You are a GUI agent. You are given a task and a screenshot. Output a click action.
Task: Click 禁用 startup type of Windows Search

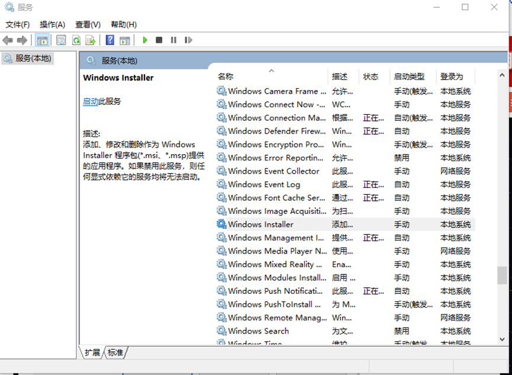click(x=402, y=331)
